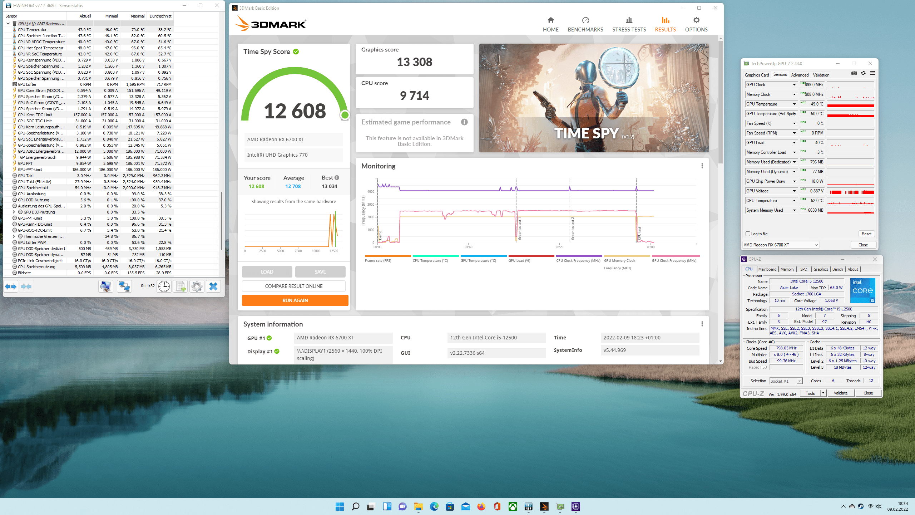Open GPU Chip Power Draw dropdown in GPU-Z
Viewport: 915px width, 515px height.
click(x=794, y=181)
